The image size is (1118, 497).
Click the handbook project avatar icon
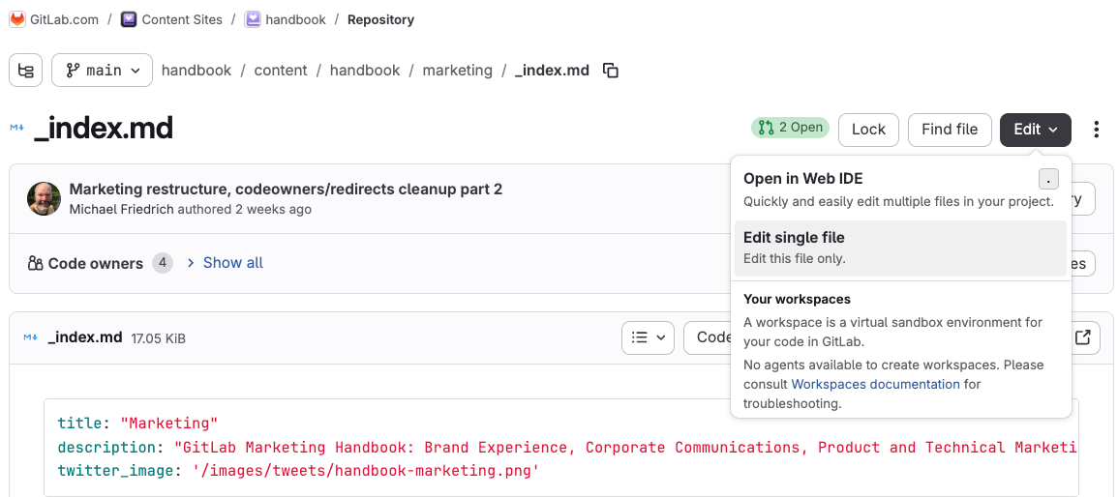(253, 19)
